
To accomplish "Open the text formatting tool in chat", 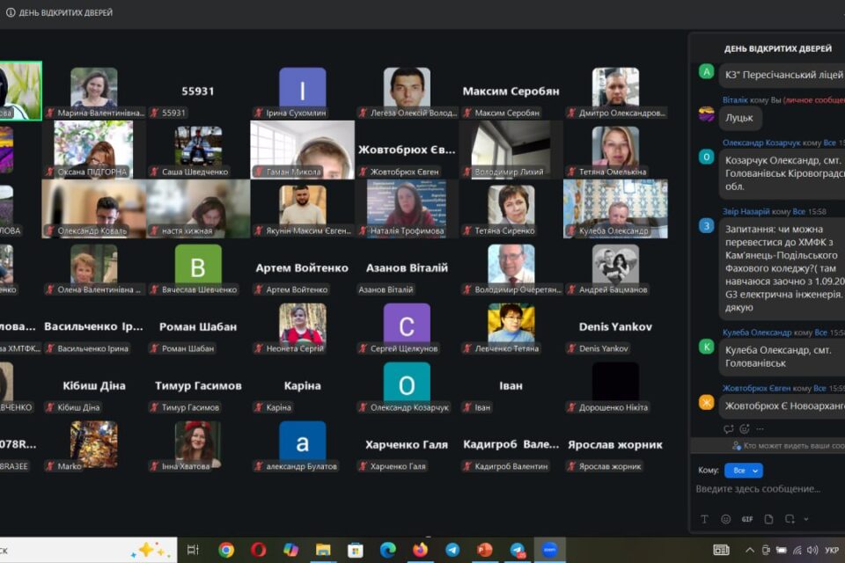I will (704, 519).
